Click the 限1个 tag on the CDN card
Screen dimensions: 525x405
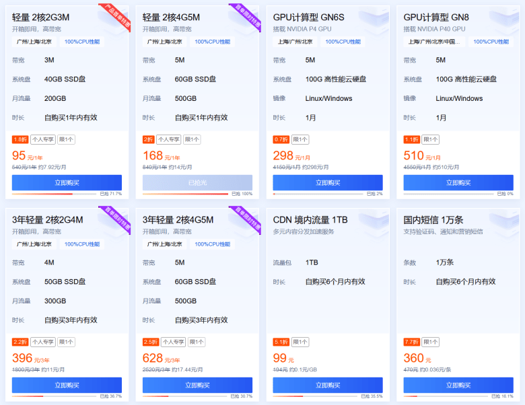pos(300,342)
